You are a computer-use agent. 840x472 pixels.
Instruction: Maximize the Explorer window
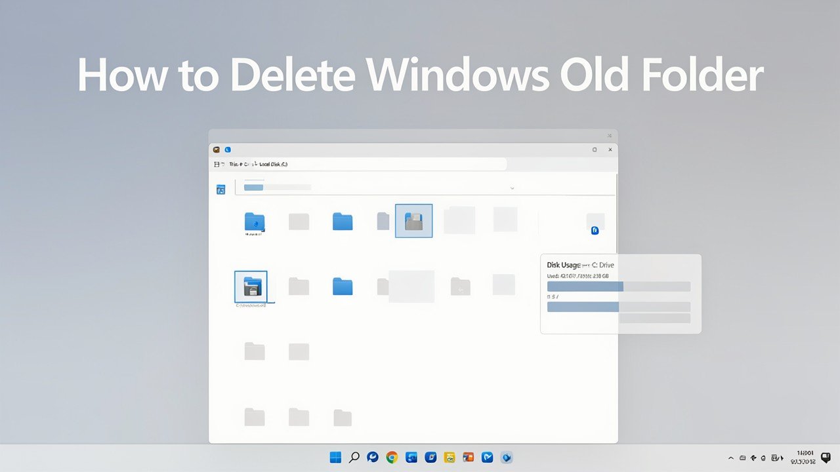click(595, 149)
